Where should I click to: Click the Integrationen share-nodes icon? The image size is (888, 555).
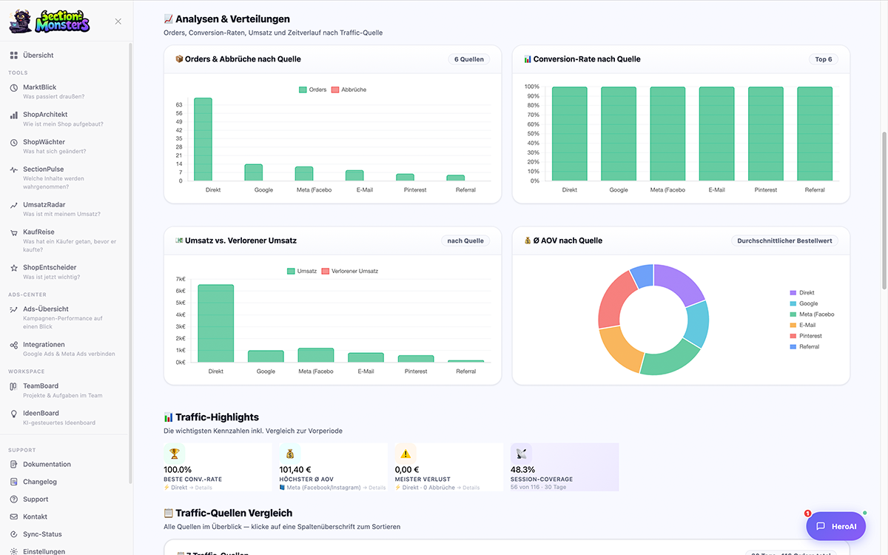click(14, 345)
